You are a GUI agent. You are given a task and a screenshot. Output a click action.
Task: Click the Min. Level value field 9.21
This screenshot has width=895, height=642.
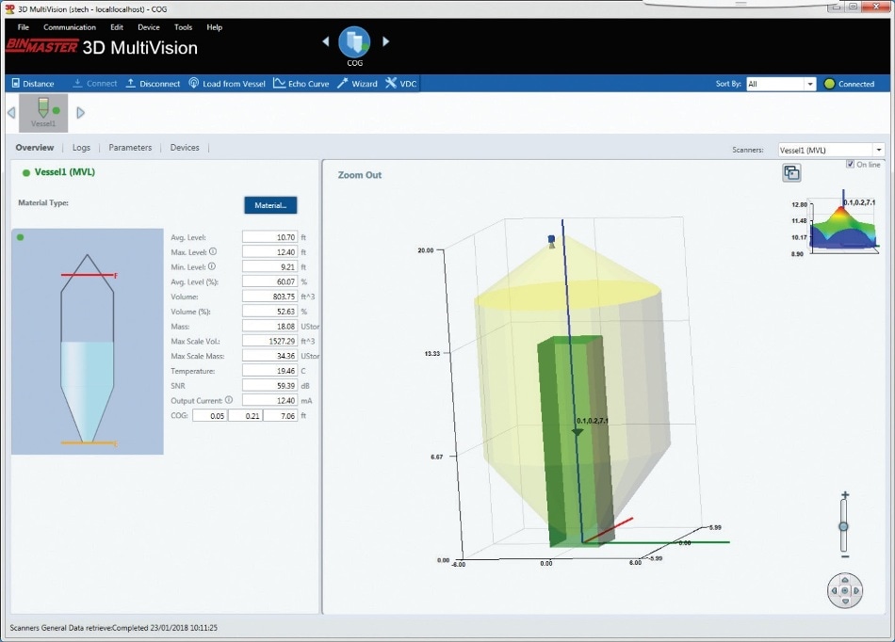tap(270, 266)
